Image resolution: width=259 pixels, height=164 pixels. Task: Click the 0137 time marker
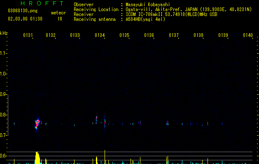point(174,35)
